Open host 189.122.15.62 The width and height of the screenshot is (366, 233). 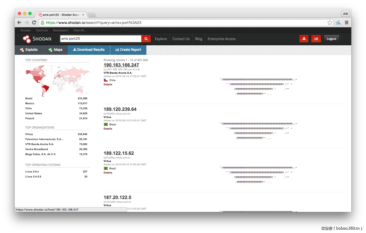pos(119,153)
